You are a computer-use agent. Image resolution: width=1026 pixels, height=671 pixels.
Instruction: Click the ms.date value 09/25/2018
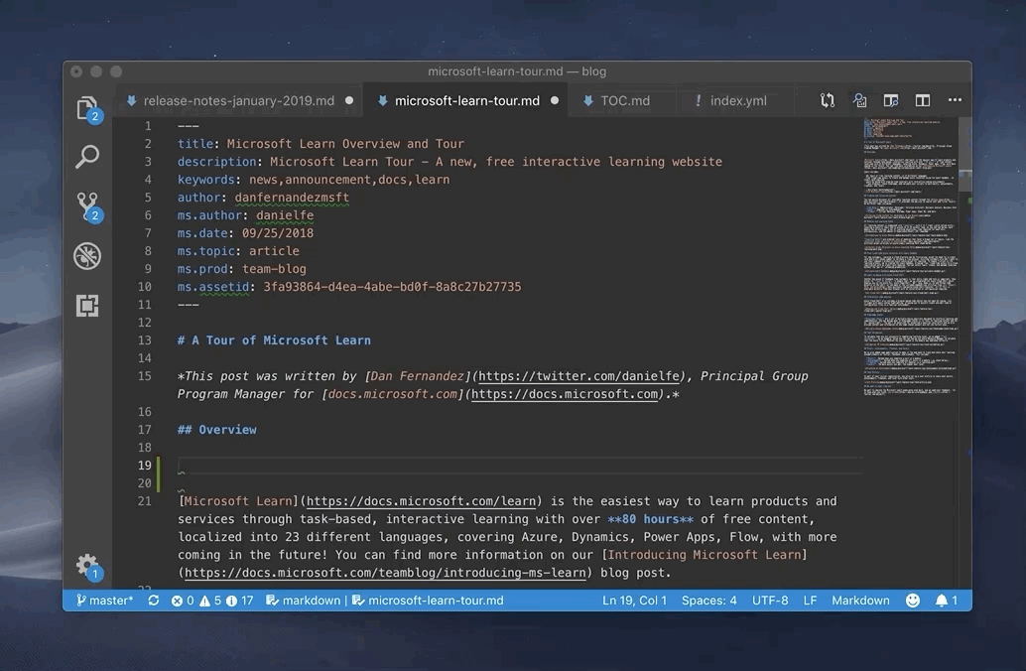click(x=278, y=233)
